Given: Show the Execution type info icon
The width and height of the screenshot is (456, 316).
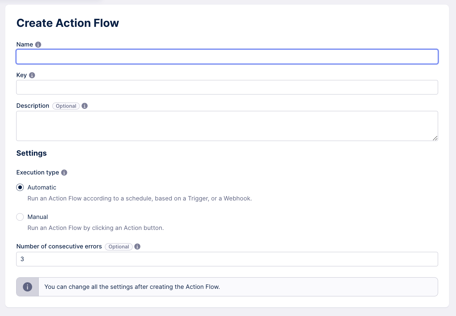Looking at the screenshot, I should [x=64, y=172].
